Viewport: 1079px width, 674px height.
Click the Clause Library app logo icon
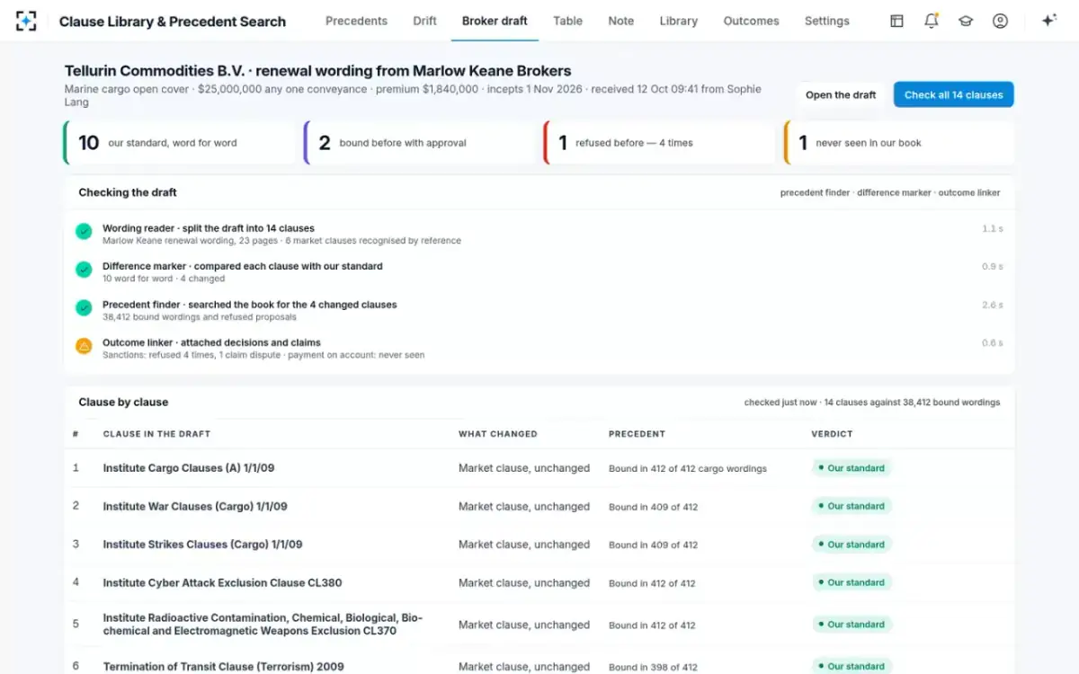(26, 21)
